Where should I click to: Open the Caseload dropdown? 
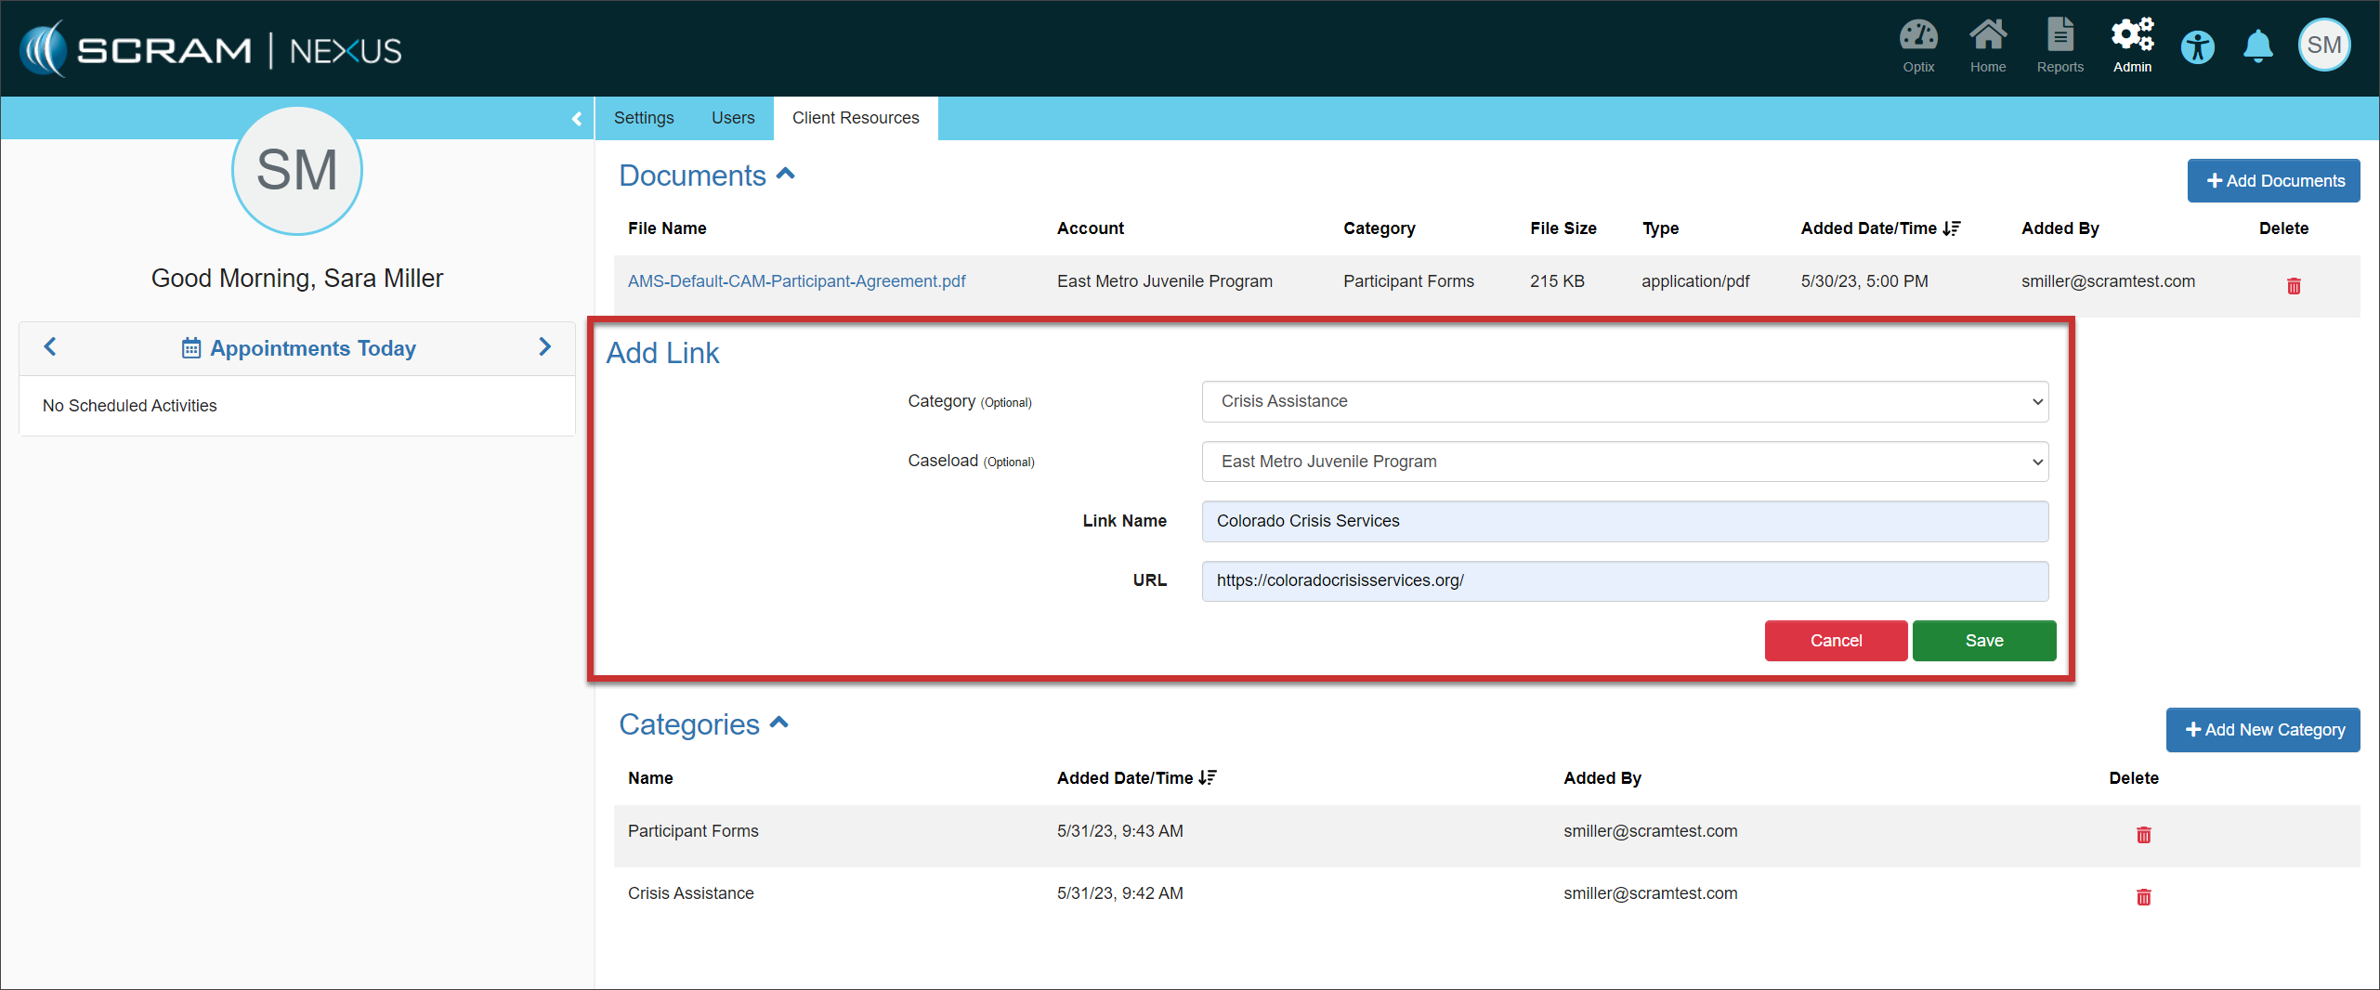click(x=1624, y=462)
